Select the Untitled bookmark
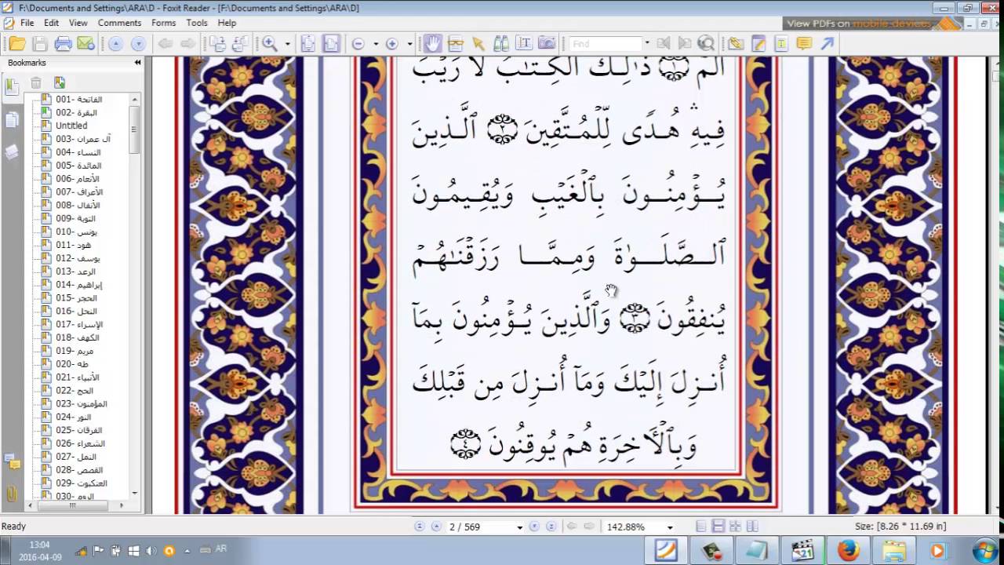 71,126
